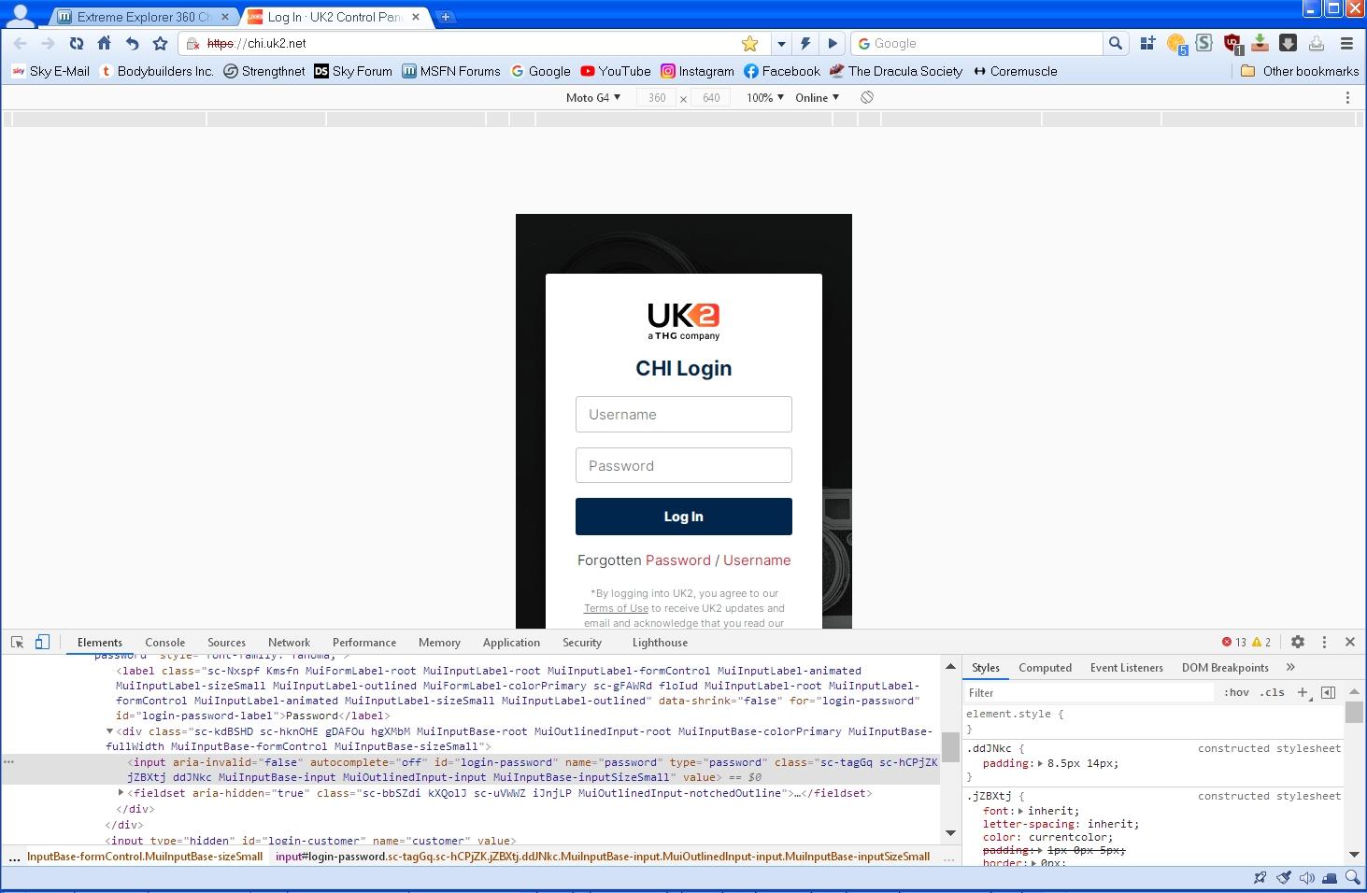Click the star icon beside Home toolbar
Screen dimensions: 1367x893
pyautogui.click(x=160, y=43)
